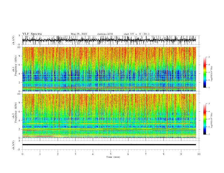
Task: Click time axis tick label "6"
Action: tap(128, 154)
